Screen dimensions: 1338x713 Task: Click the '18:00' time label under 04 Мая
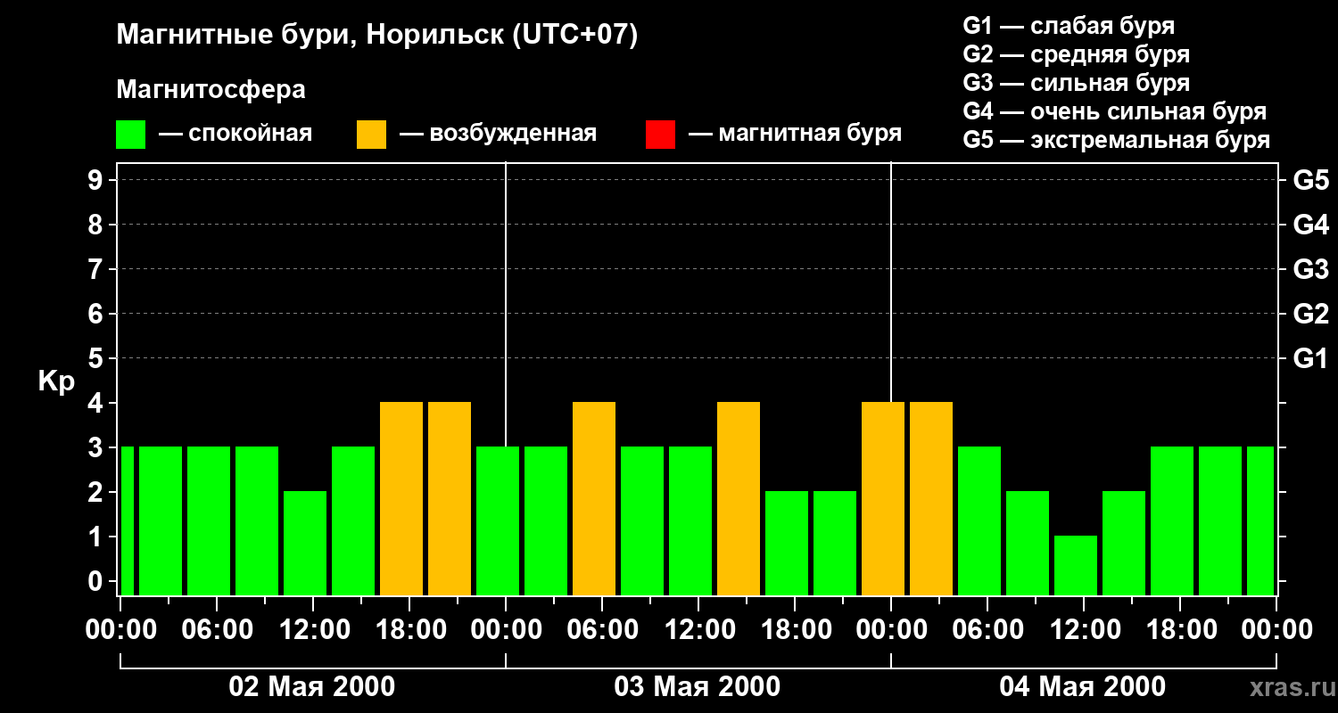pos(1180,629)
